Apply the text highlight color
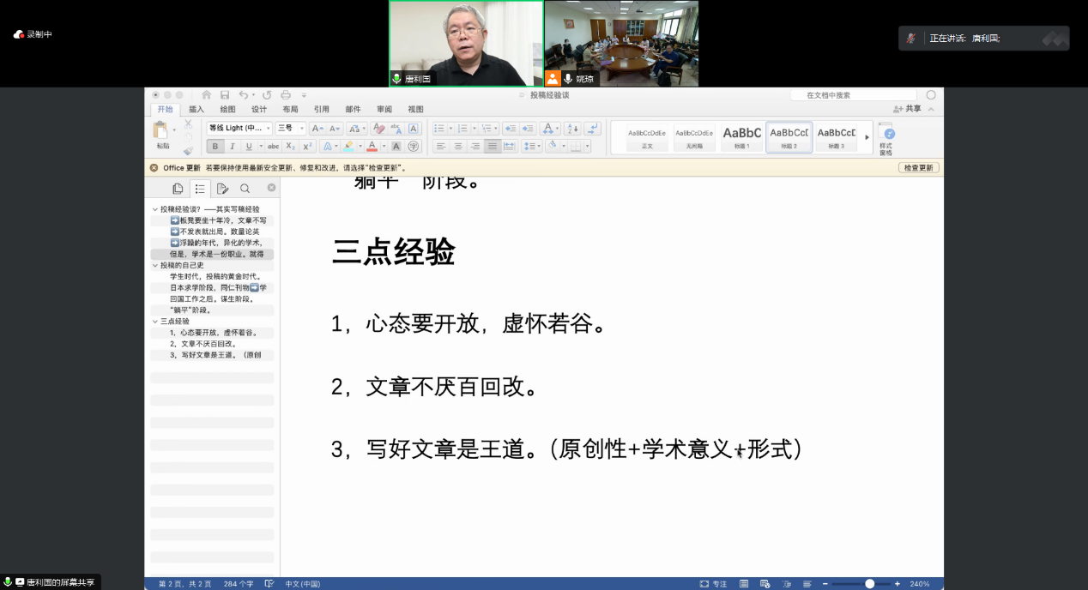The image size is (1088, 590). 348,147
